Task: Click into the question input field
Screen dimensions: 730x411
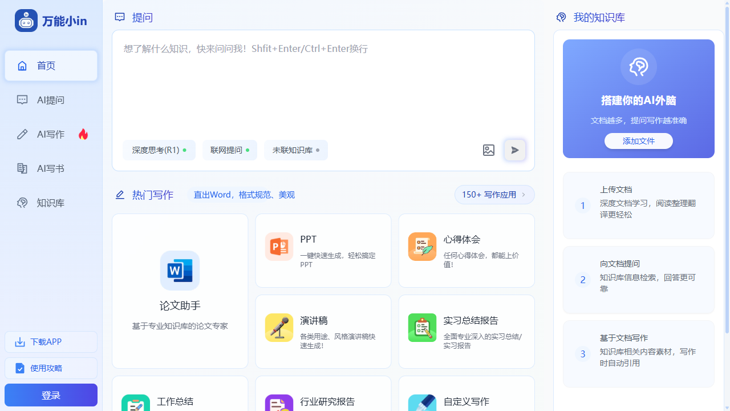Action: coord(323,86)
